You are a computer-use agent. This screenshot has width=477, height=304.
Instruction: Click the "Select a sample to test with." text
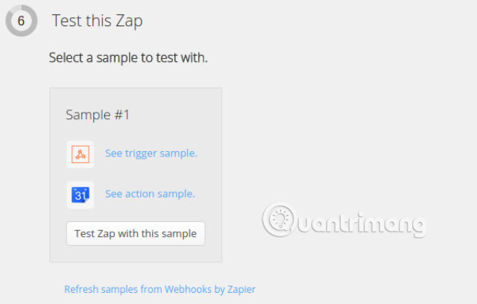pos(128,57)
